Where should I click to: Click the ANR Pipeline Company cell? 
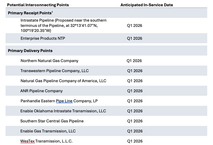[x=41, y=91]
